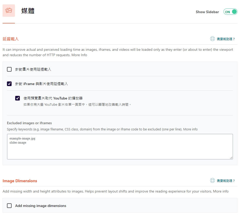Viewport: 240px width, 217px height.
Task: Click the YouTube preview image option label
Action: [x=53, y=98]
